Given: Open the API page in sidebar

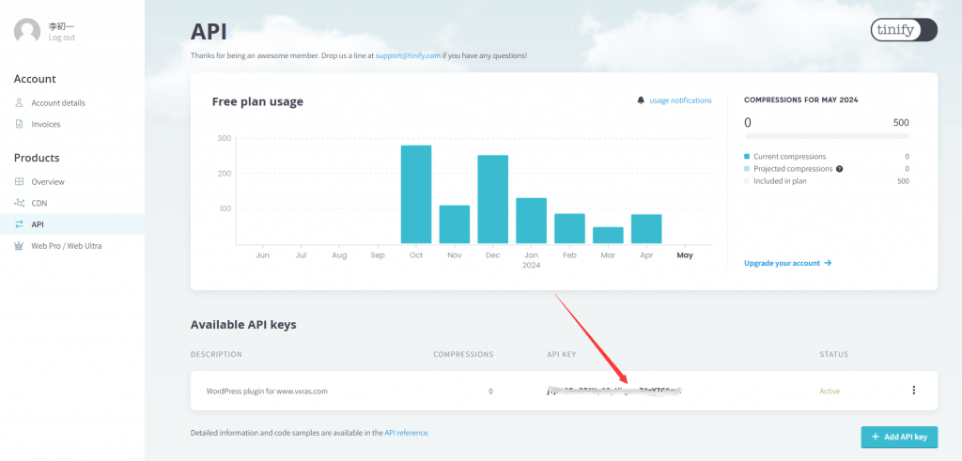Looking at the screenshot, I should [38, 224].
